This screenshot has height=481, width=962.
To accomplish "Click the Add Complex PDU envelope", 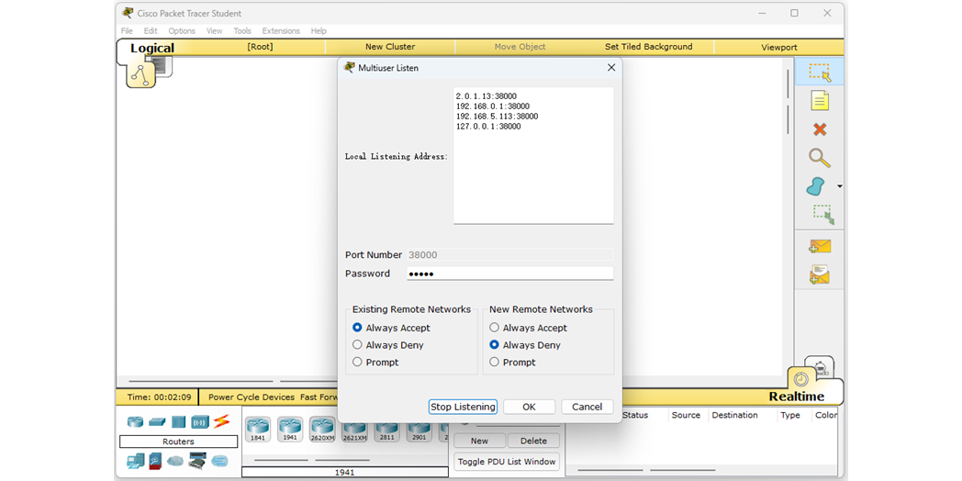I will pos(819,274).
